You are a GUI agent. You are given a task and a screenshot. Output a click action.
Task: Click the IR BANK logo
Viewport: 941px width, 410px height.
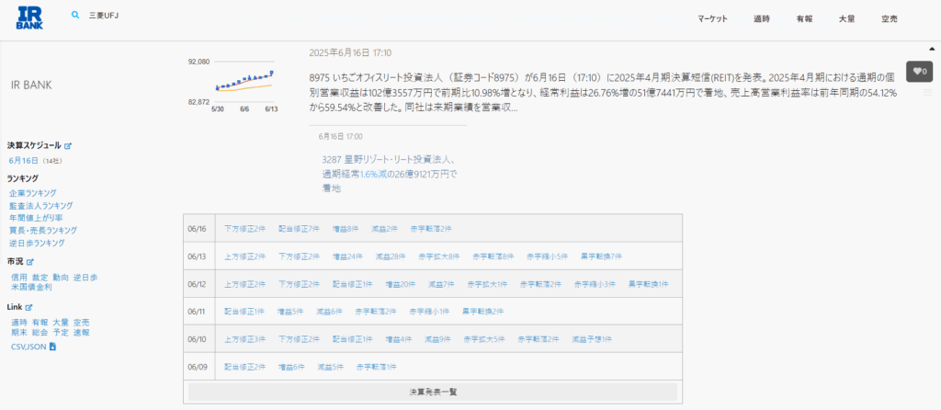[x=29, y=17]
